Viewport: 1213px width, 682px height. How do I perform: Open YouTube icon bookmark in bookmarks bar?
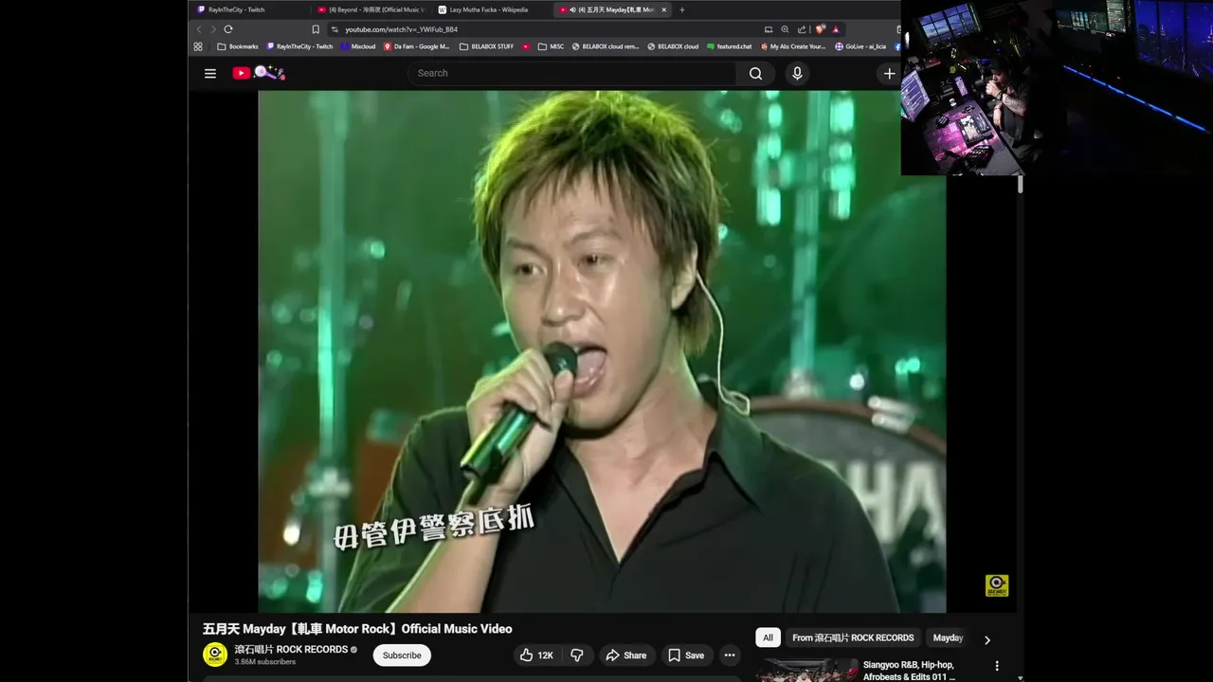click(x=527, y=46)
